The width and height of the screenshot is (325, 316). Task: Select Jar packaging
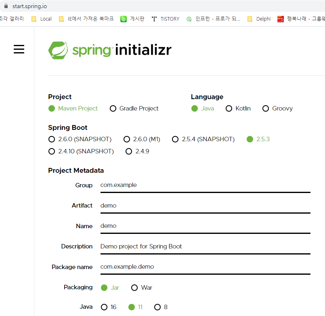click(x=110, y=288)
